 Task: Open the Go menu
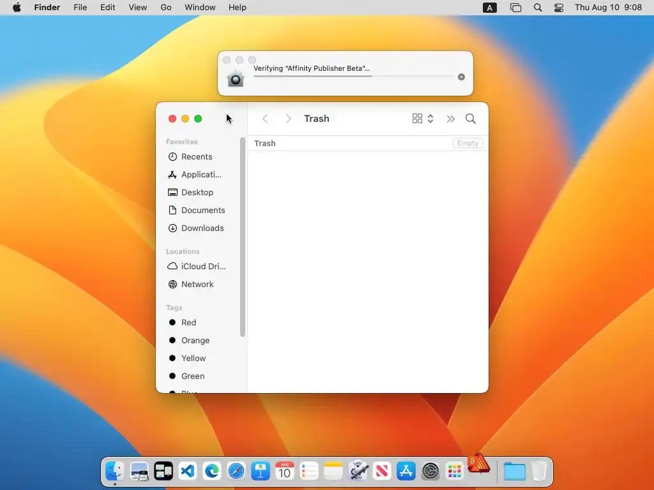tap(166, 8)
